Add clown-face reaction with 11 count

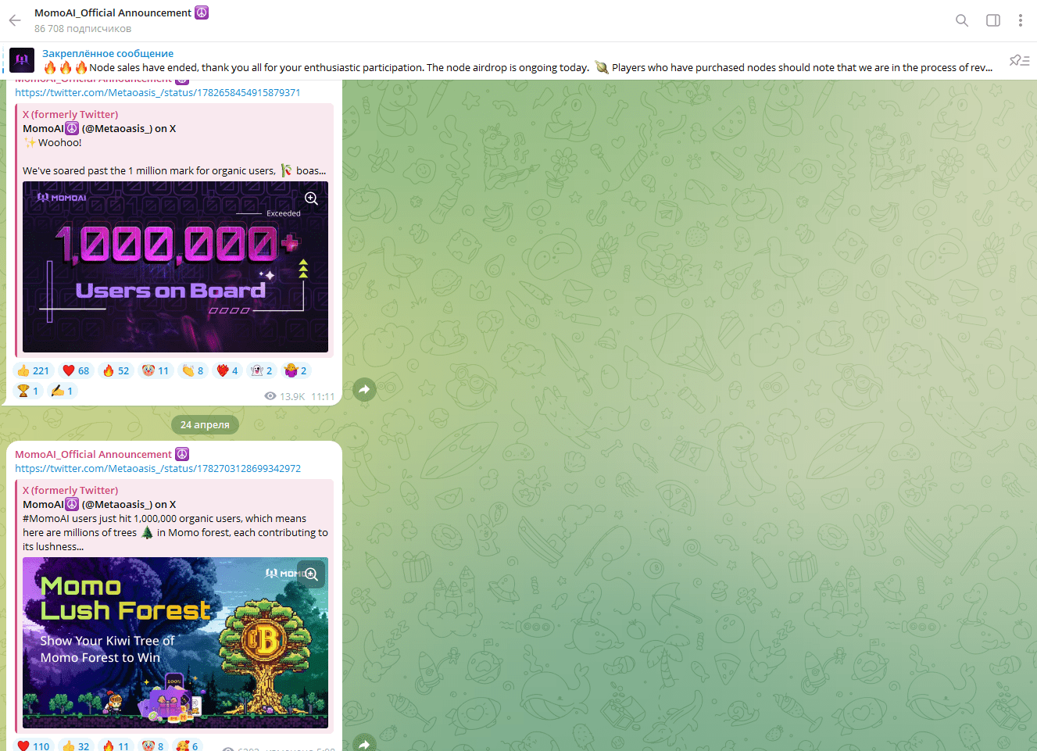point(156,370)
